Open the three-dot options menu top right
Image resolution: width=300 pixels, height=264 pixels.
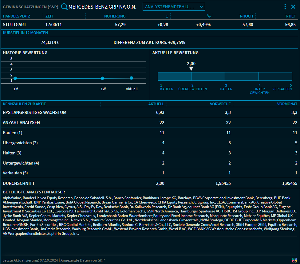pyautogui.click(x=285, y=6)
